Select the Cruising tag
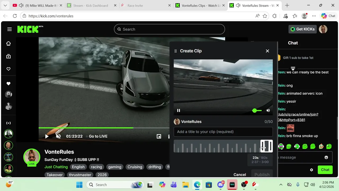 (x=135, y=167)
